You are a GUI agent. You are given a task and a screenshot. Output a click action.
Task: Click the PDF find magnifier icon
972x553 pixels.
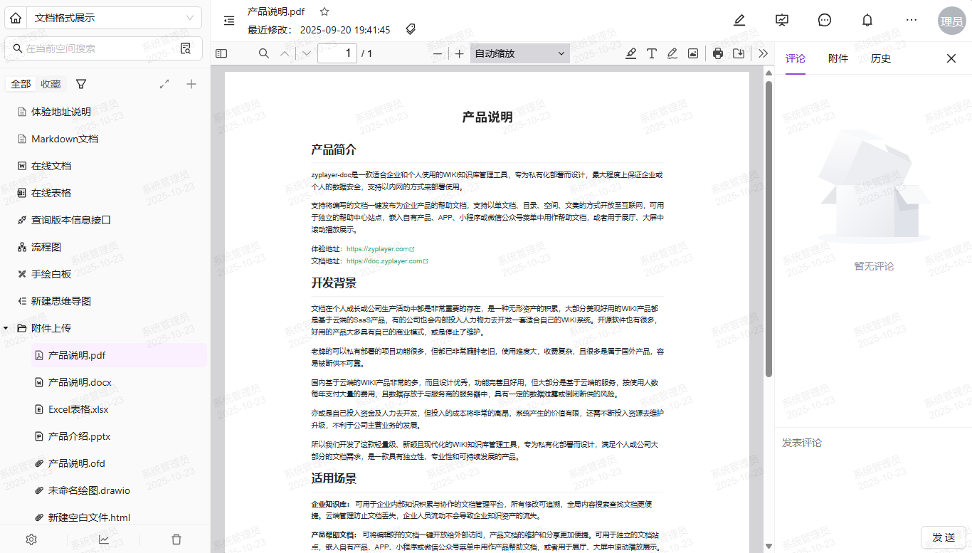(264, 53)
